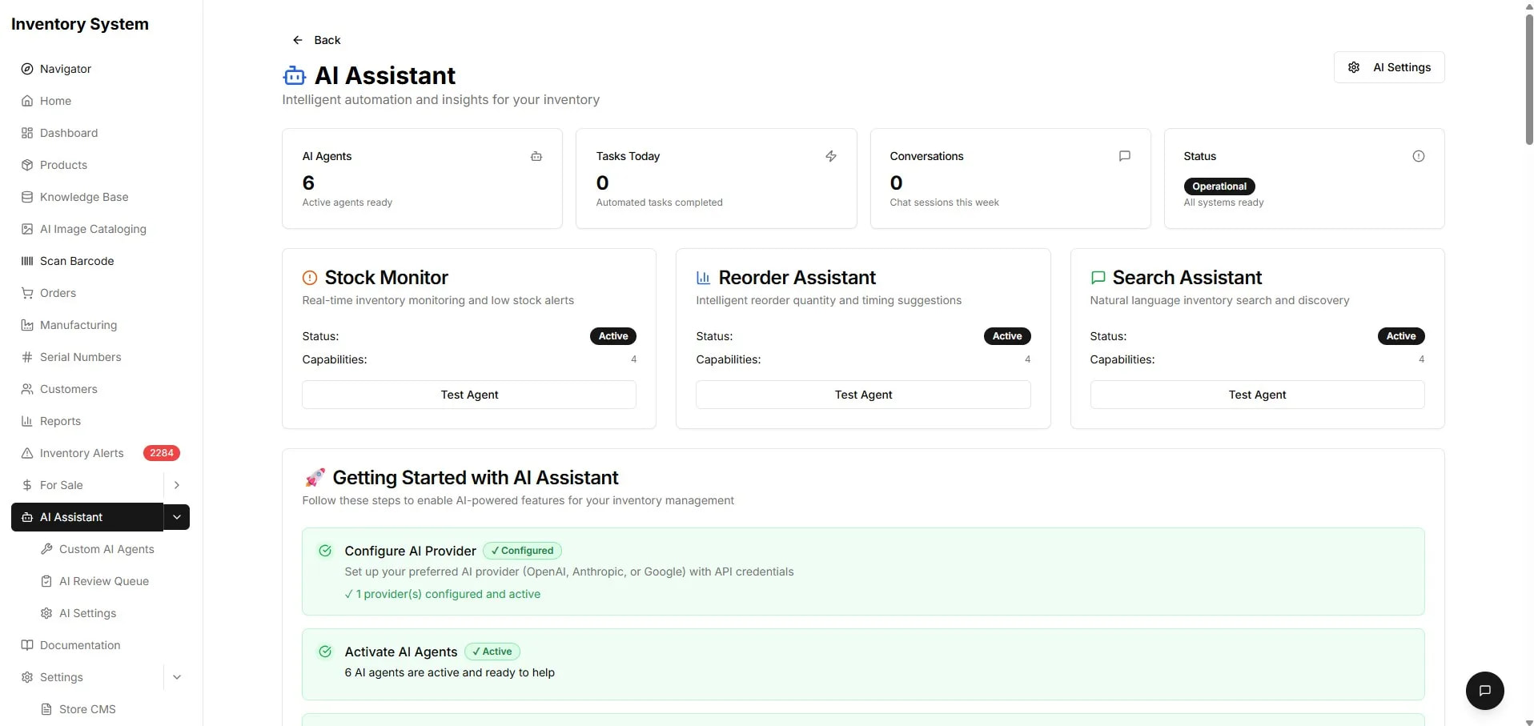The image size is (1534, 726).
Task: Click 'Automated tasks completed' text
Action: (659, 203)
